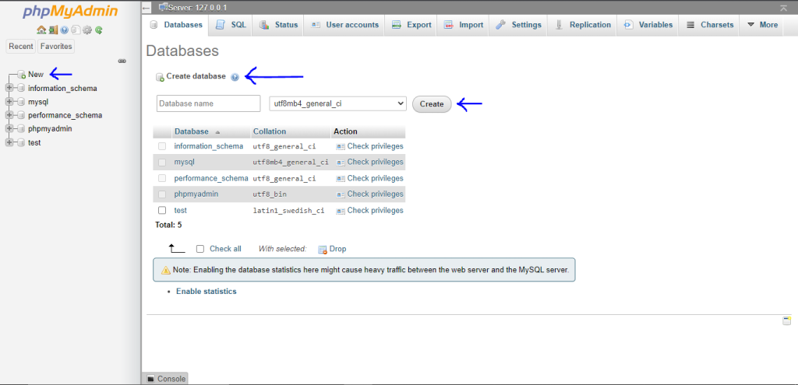Image resolution: width=798 pixels, height=385 pixels.
Task: Click the new database icon beside New
Action: (21, 74)
